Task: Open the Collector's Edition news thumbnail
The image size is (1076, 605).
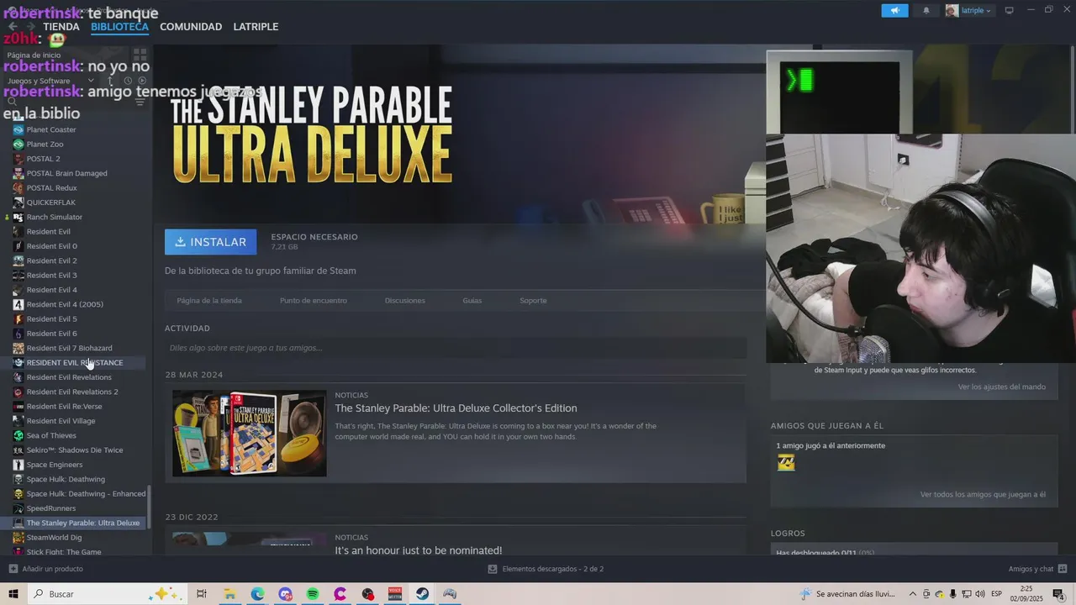Action: click(x=250, y=434)
